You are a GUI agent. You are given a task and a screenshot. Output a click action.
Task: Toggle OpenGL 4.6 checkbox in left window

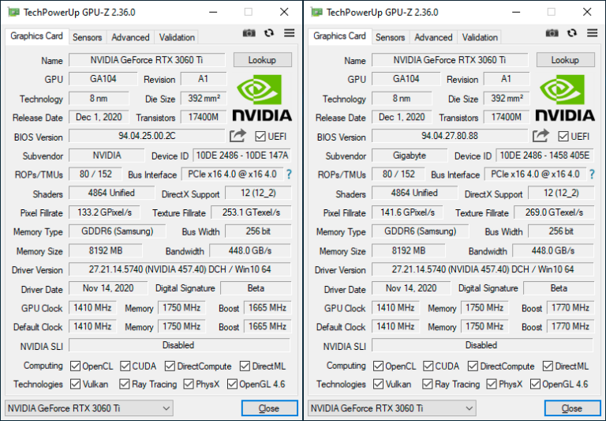coord(232,384)
